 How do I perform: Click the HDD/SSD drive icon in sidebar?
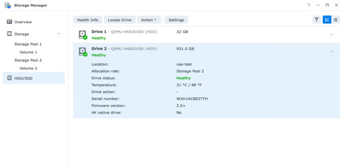click(x=9, y=78)
